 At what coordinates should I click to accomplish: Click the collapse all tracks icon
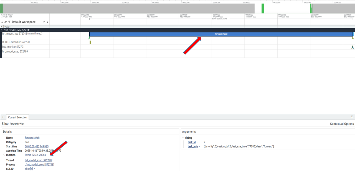click(x=2, y=22)
